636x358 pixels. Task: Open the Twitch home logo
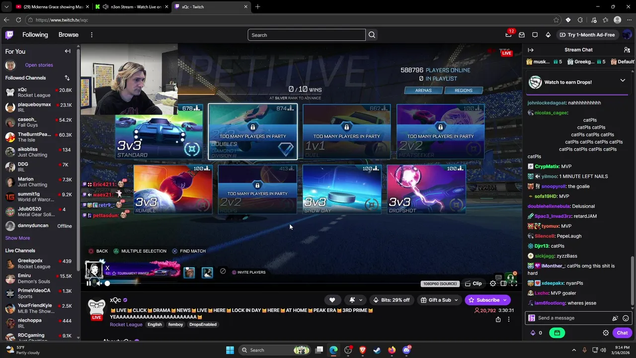[9, 35]
